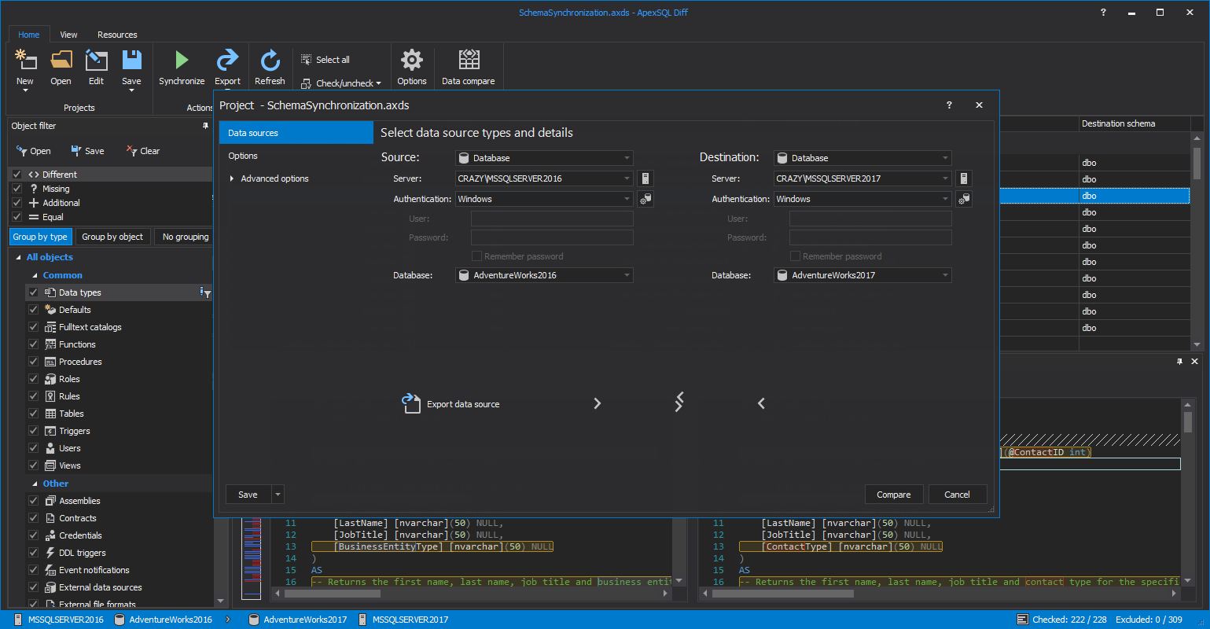Click the help icon in the Project dialog
1210x629 pixels.
tap(949, 105)
